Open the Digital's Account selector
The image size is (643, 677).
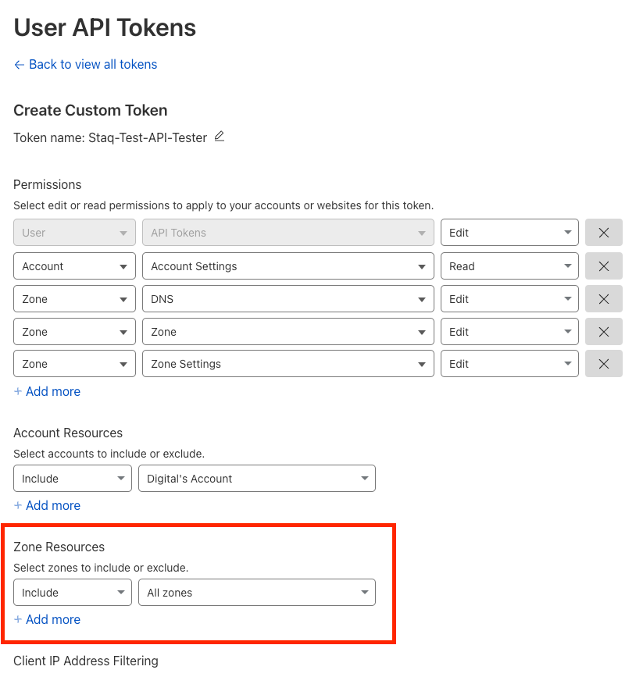(x=257, y=479)
